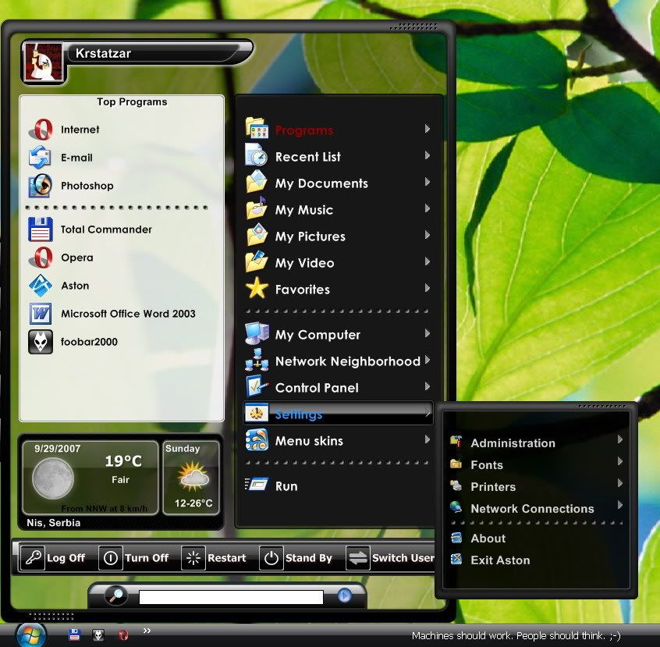Click the '12-26°C' forecast range text

[193, 503]
